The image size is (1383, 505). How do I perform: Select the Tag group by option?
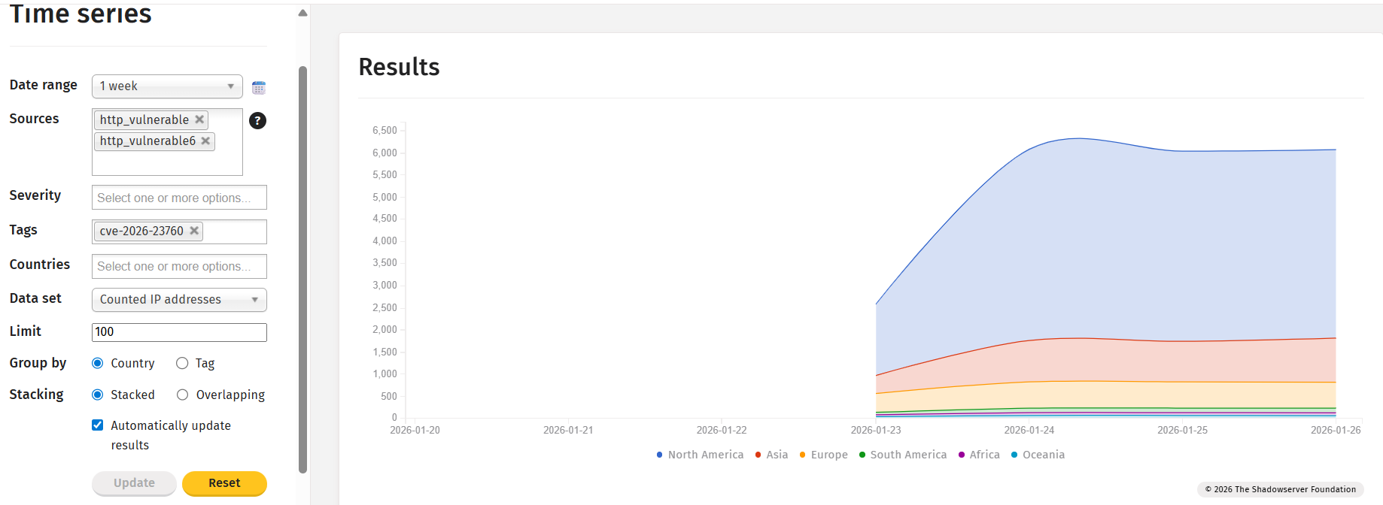click(182, 364)
